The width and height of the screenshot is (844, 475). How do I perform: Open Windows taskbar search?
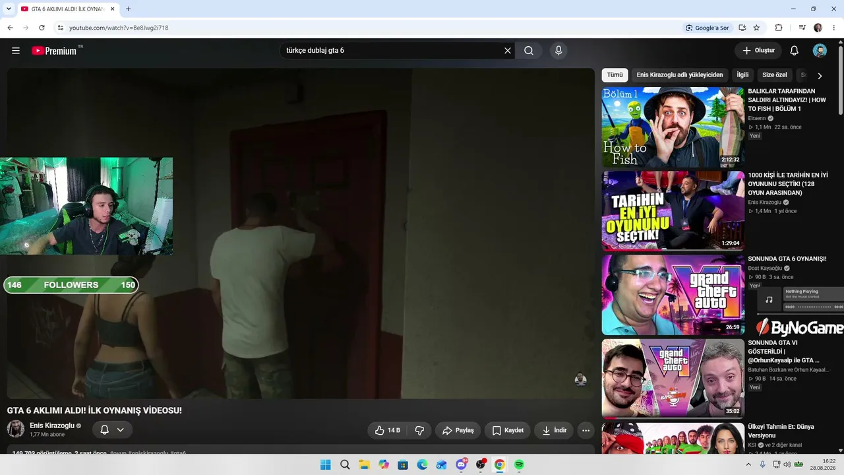345,464
